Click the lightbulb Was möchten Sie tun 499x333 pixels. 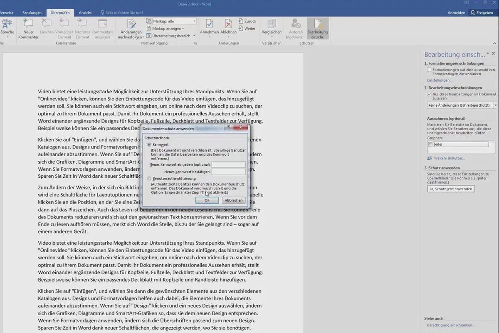point(103,13)
